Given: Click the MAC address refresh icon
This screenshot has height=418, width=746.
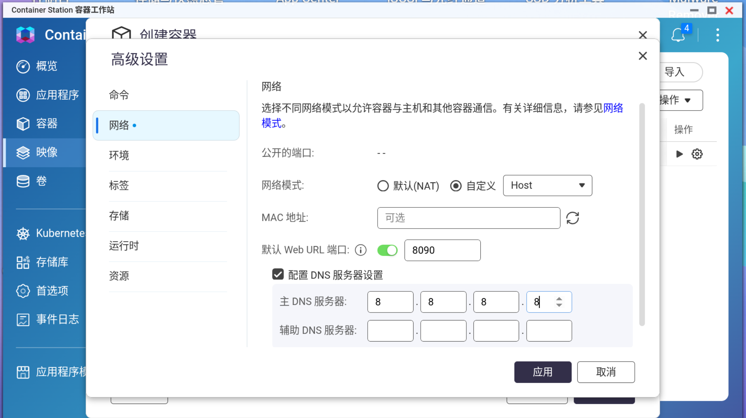Looking at the screenshot, I should [573, 218].
